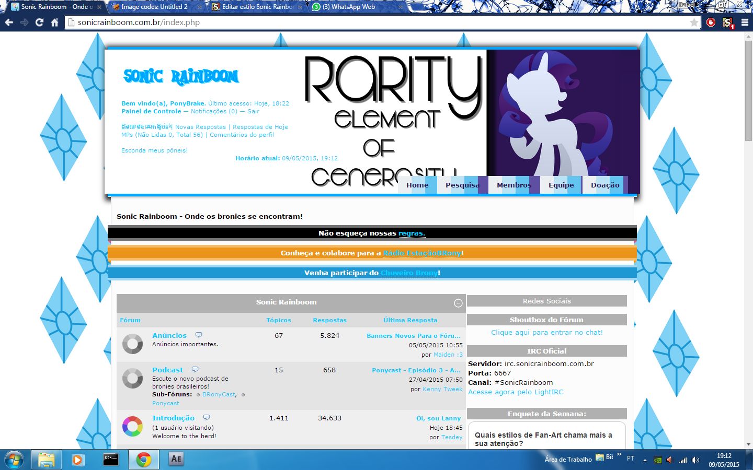Click the Redes Sociais sidebar header
Image resolution: width=753 pixels, height=470 pixels.
[546, 301]
